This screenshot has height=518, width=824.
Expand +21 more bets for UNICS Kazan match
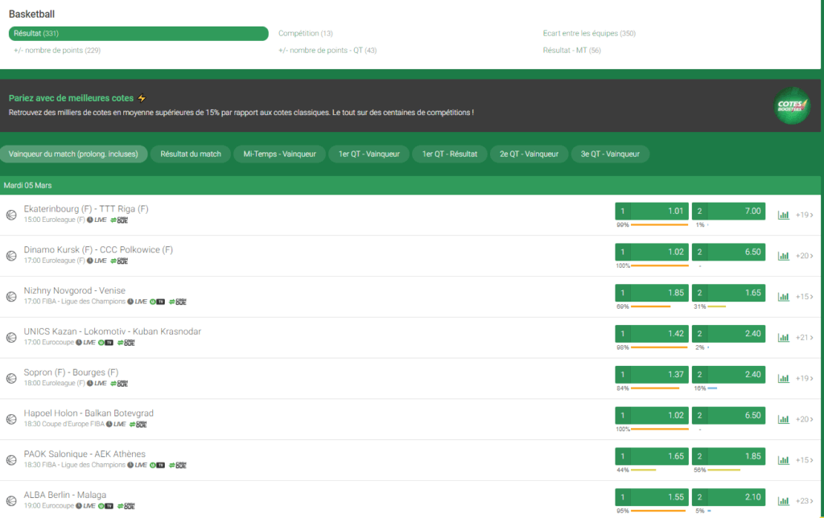coord(804,337)
